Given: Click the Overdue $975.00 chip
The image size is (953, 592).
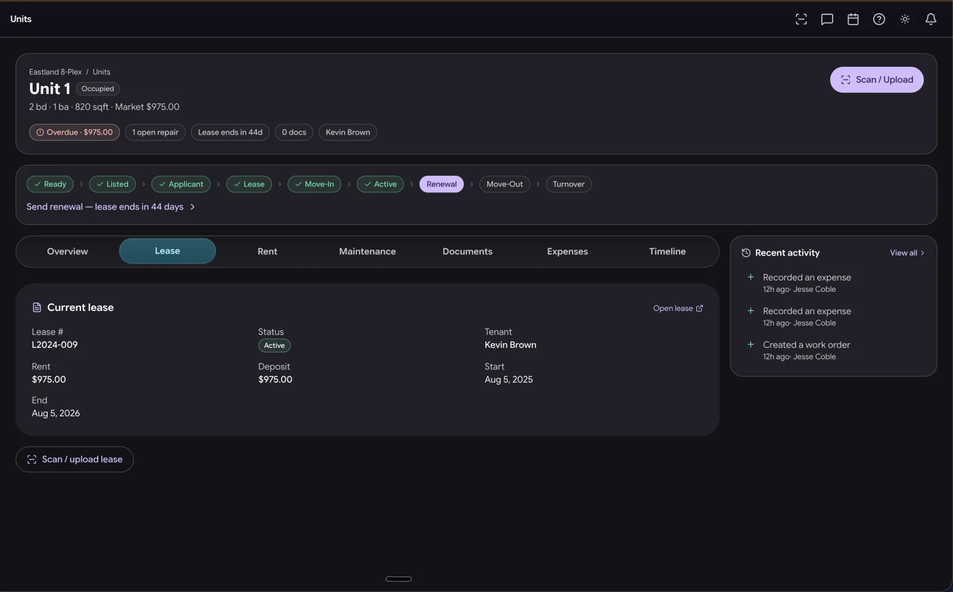Looking at the screenshot, I should tap(74, 132).
